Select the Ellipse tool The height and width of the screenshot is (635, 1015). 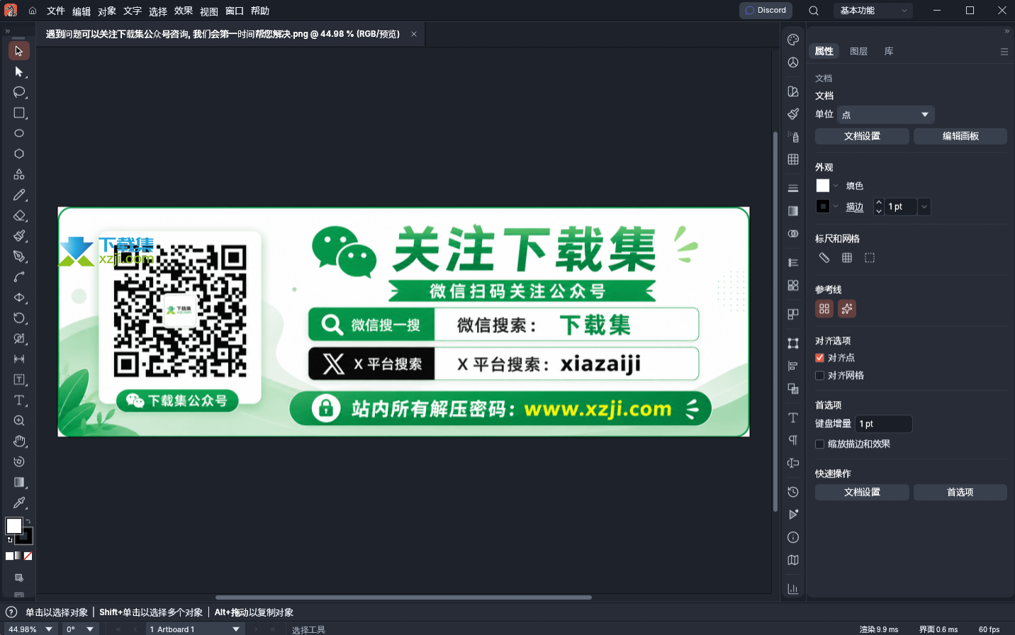pyautogui.click(x=19, y=133)
